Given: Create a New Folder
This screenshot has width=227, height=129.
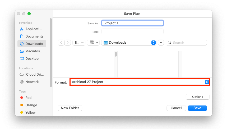Looking at the screenshot, I should click(70, 108).
